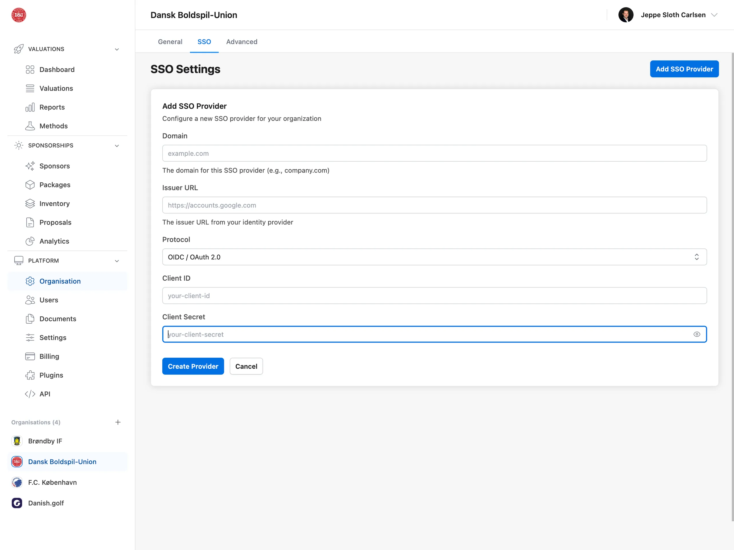Switch to the Advanced tab
The height and width of the screenshot is (550, 734).
[242, 42]
